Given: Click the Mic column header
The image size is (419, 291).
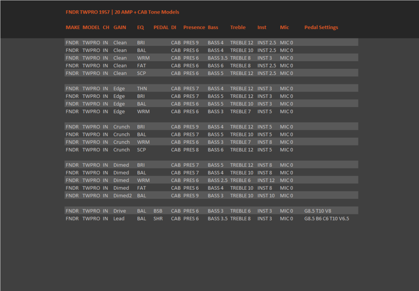Looking at the screenshot, I should [x=284, y=27].
